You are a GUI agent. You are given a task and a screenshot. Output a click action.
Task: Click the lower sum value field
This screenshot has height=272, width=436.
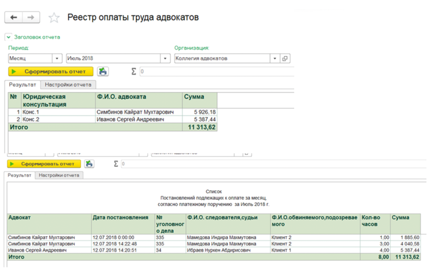tap(274, 164)
